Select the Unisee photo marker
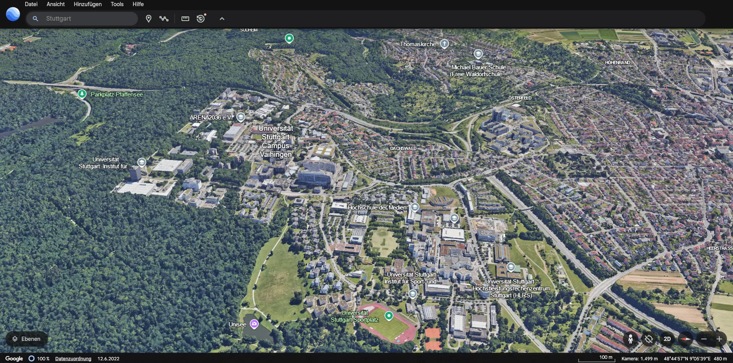This screenshot has width=733, height=363. pyautogui.click(x=254, y=324)
